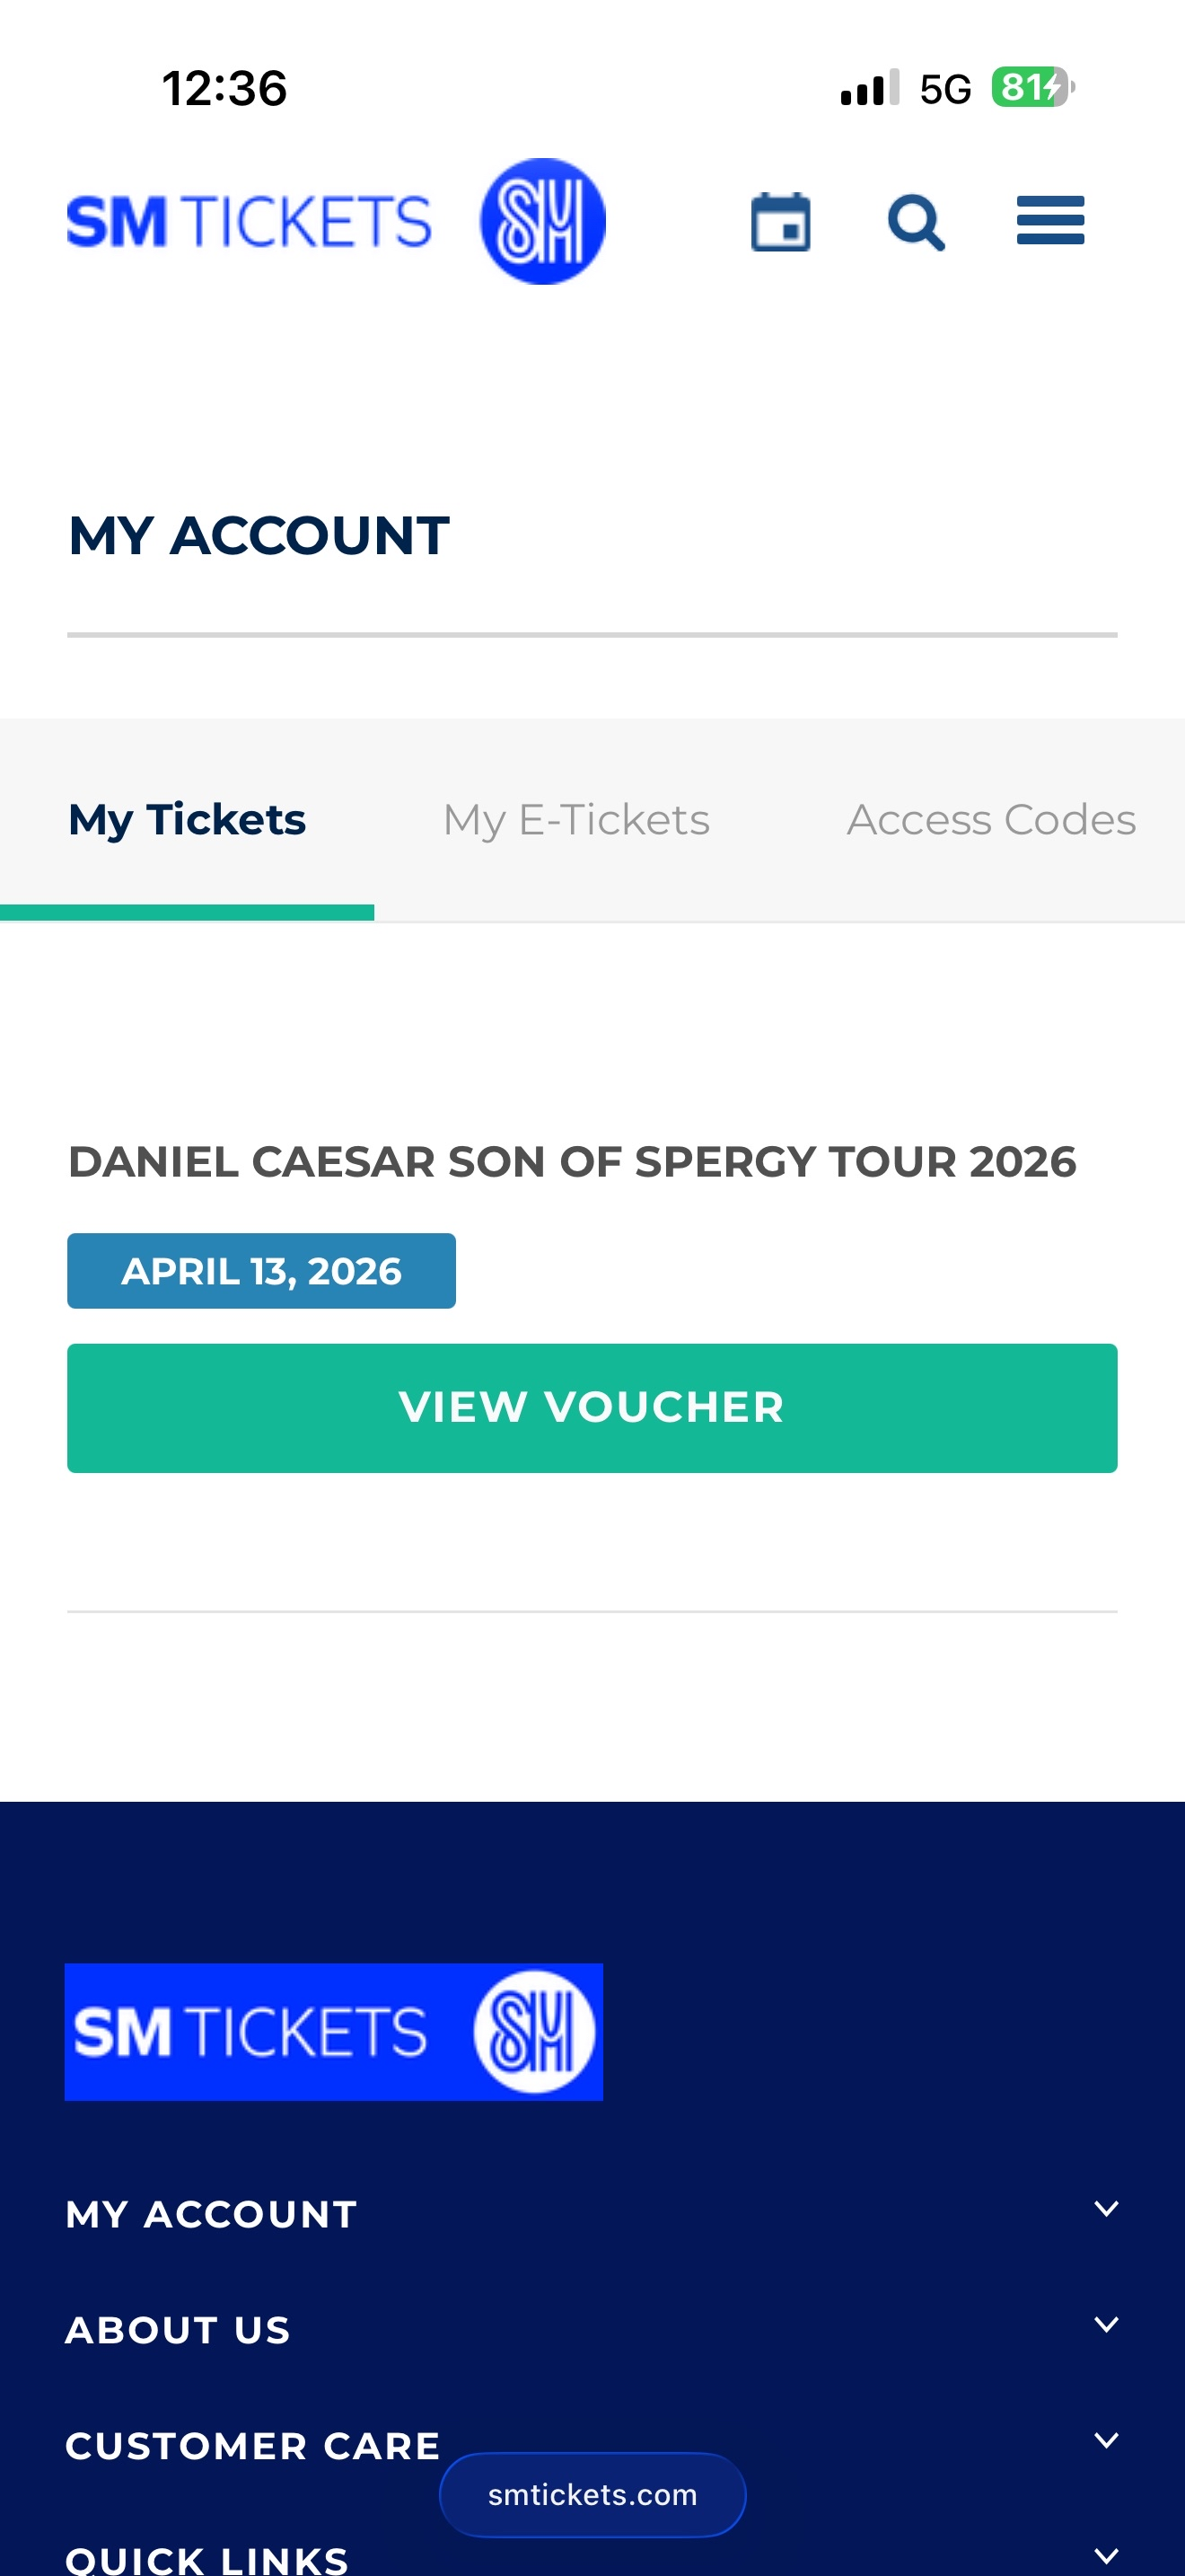
Task: Switch to the My E-Tickets tab
Action: [575, 820]
